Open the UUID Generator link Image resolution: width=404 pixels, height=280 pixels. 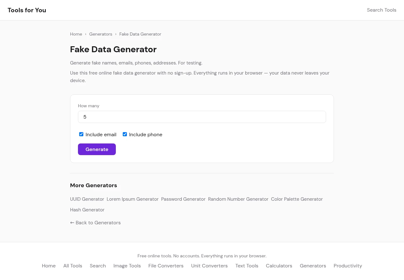point(87,199)
